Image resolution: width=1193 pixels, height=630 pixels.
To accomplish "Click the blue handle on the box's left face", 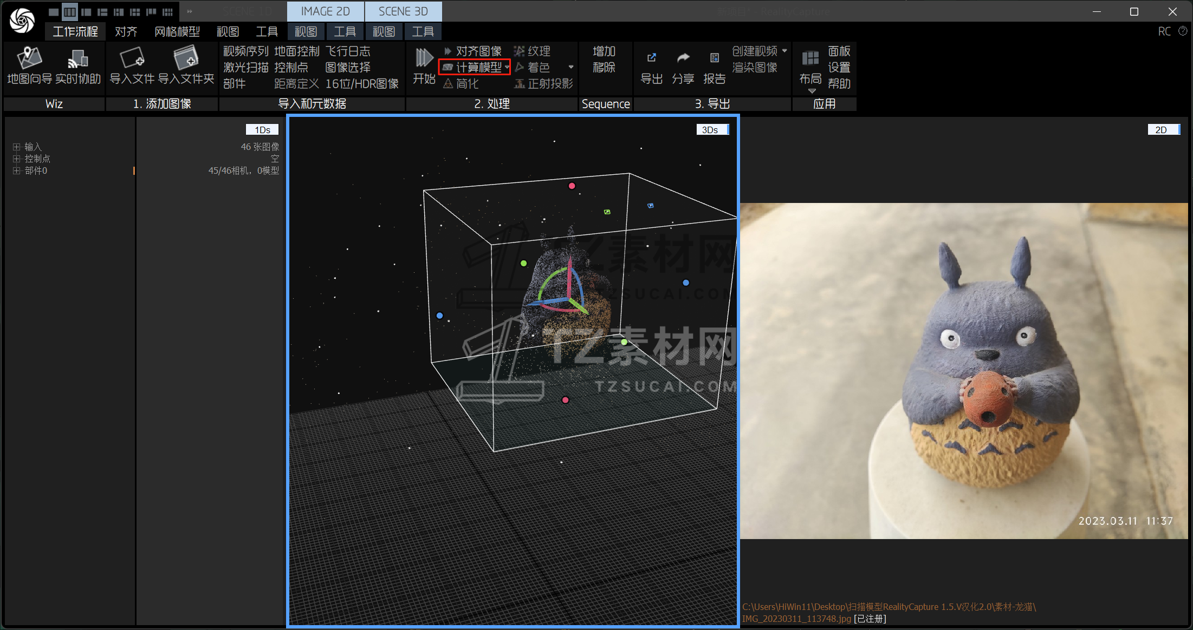I will click(x=439, y=316).
